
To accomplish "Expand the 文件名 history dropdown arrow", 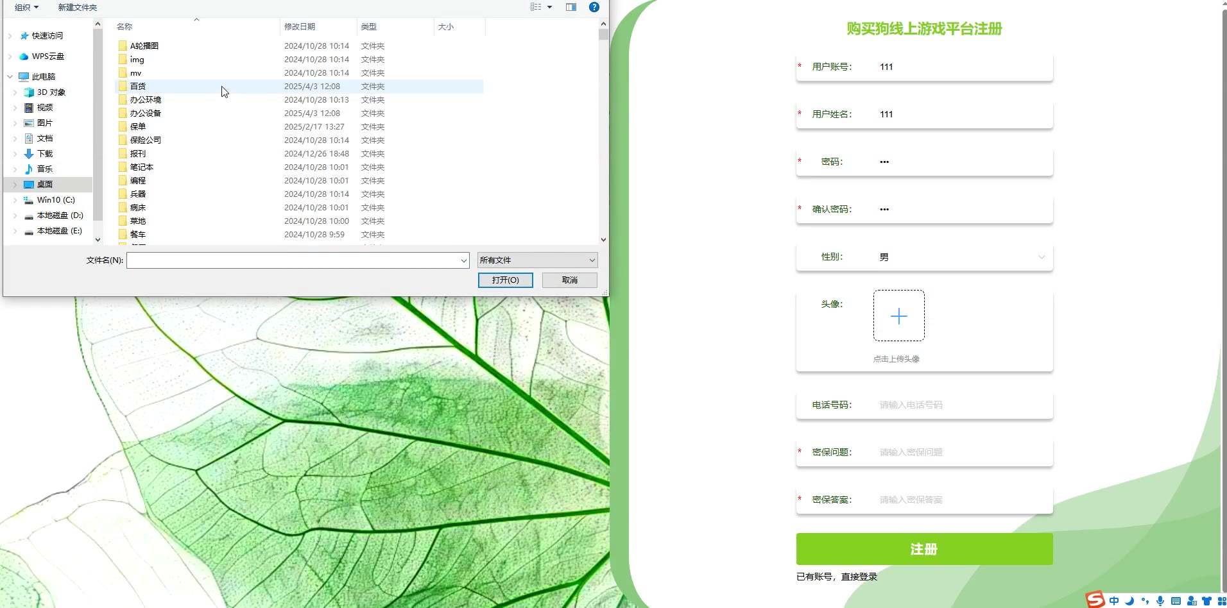I will (x=463, y=260).
